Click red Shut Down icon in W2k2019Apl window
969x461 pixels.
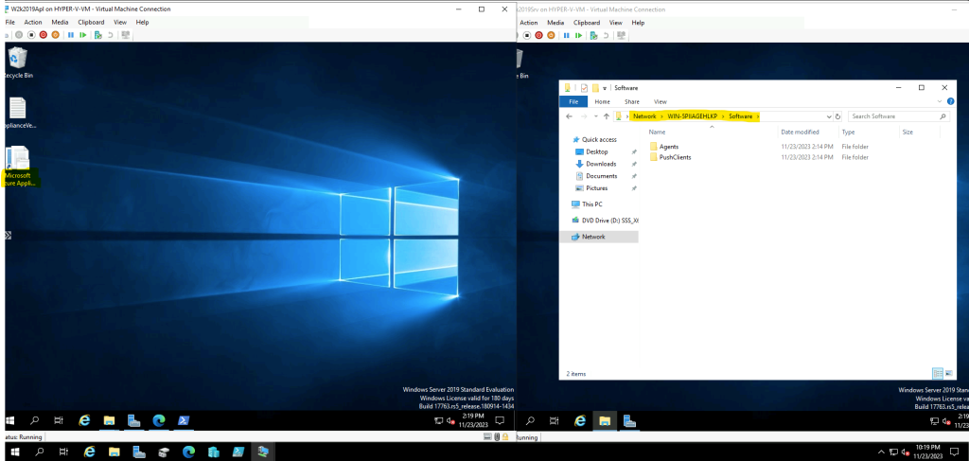(x=44, y=35)
